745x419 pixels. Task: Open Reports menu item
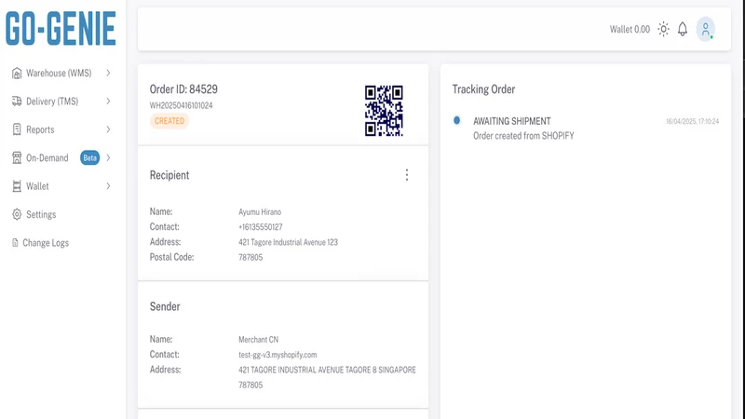click(x=61, y=129)
